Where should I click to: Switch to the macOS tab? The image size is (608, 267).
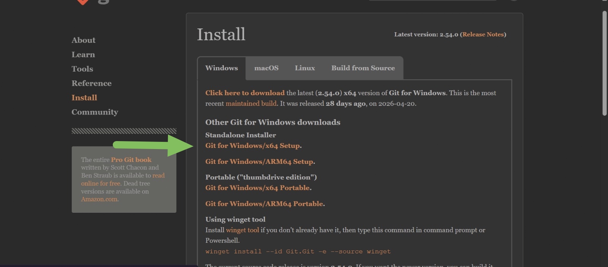click(266, 68)
